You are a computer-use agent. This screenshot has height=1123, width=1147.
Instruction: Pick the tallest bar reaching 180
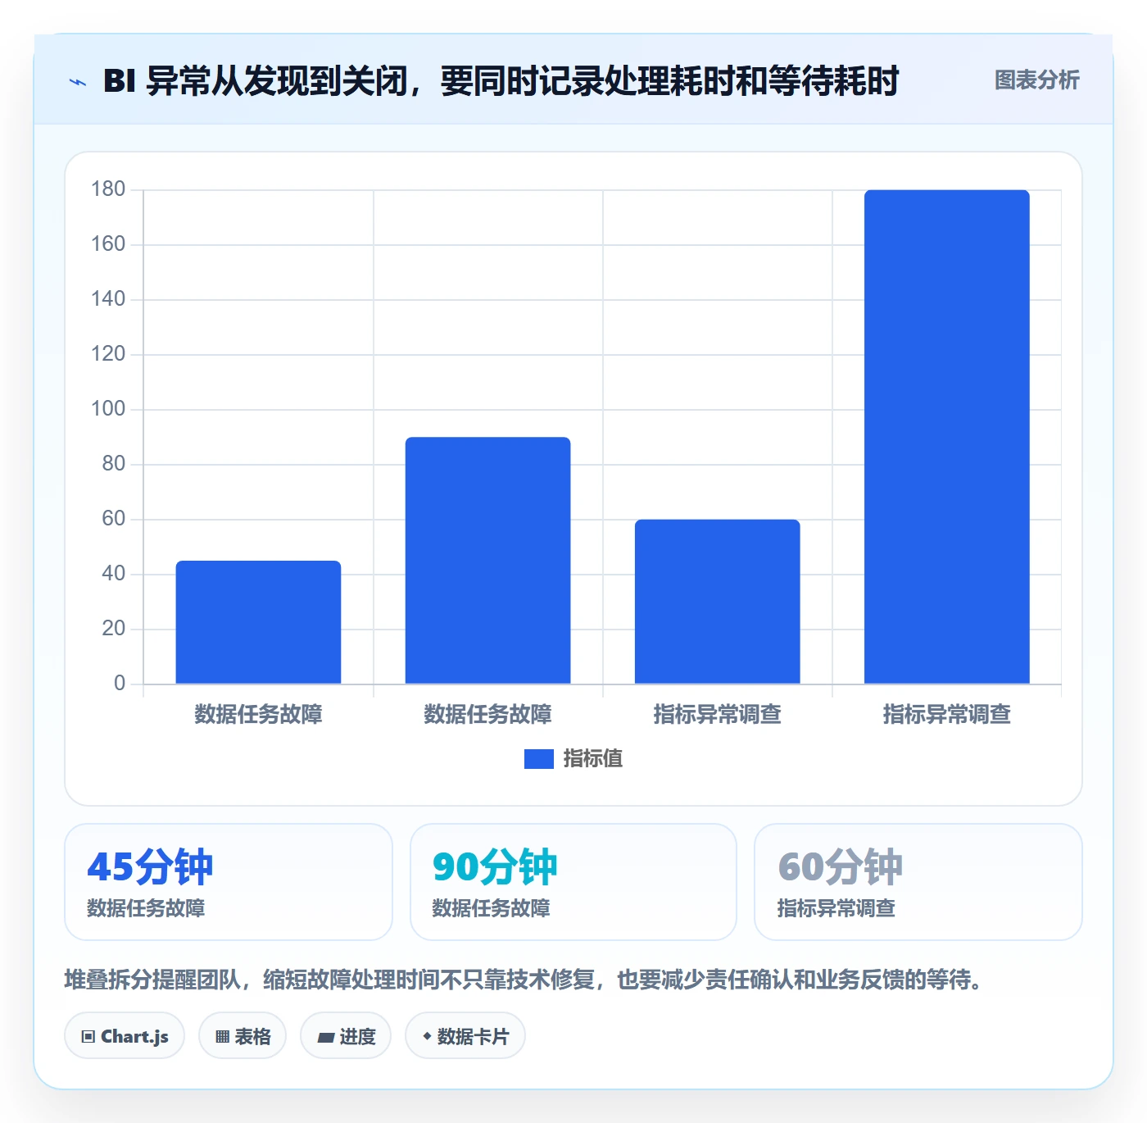pos(946,437)
